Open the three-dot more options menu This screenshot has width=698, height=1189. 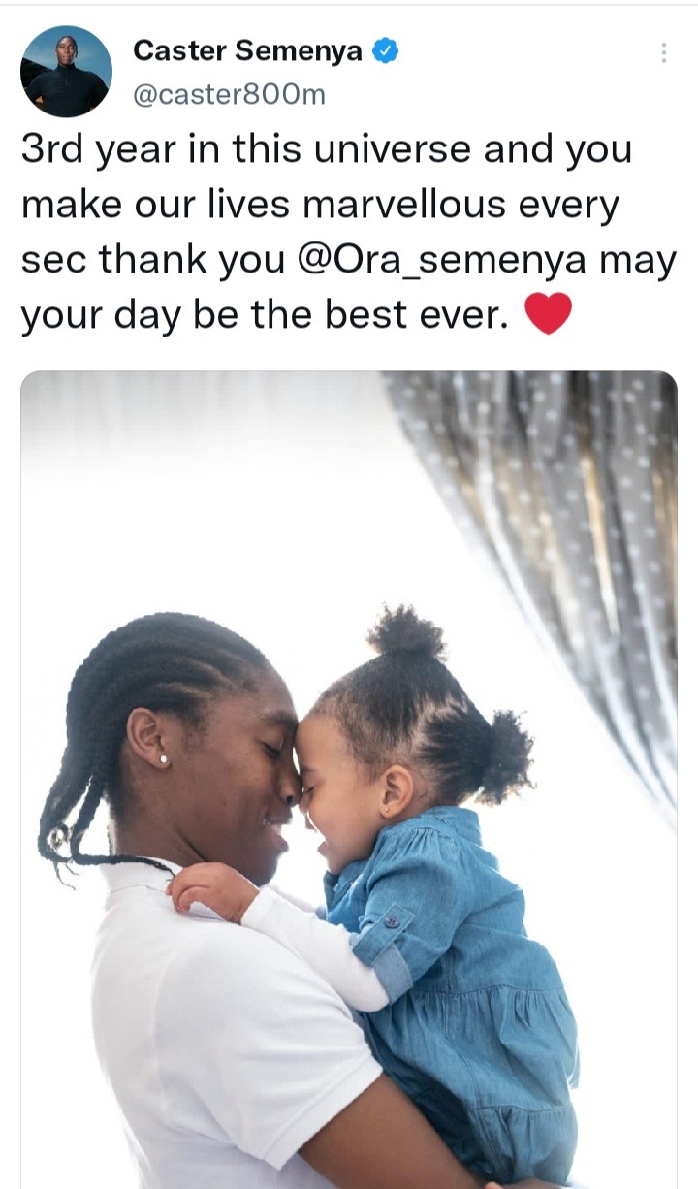pos(663,52)
